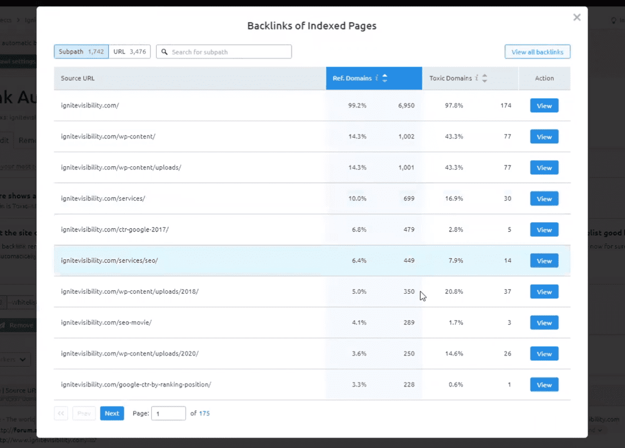Close the Backlinks of Indexed Pages dialog
The image size is (625, 448).
point(576,17)
